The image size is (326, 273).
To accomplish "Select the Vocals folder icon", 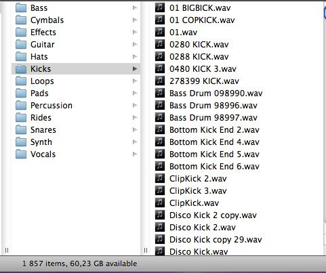I will coord(21,154).
